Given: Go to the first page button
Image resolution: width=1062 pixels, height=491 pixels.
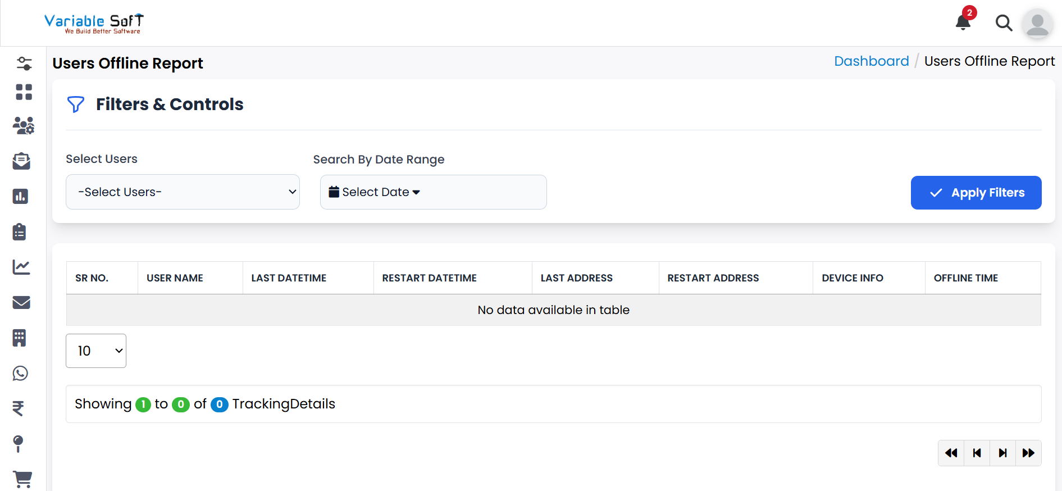Looking at the screenshot, I should pos(951,453).
